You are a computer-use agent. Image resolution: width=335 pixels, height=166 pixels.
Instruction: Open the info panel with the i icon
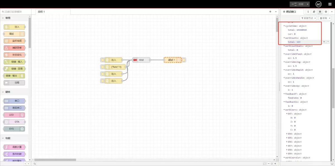pyautogui.click(x=308, y=11)
